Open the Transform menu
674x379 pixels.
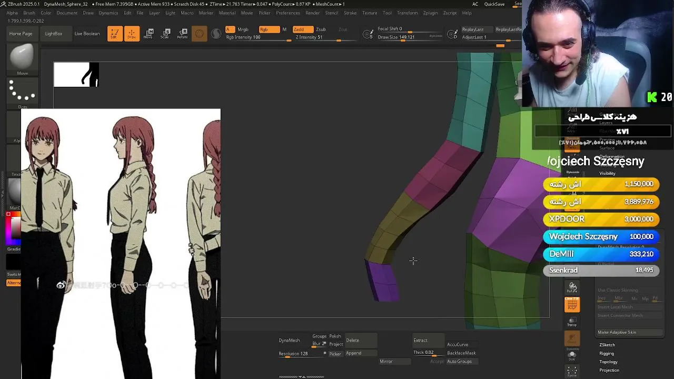click(x=407, y=13)
